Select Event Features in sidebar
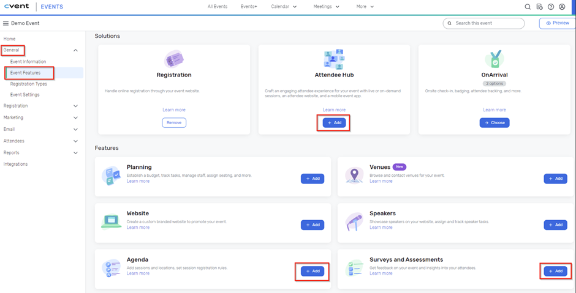Image resolution: width=576 pixels, height=293 pixels. pyautogui.click(x=25, y=73)
